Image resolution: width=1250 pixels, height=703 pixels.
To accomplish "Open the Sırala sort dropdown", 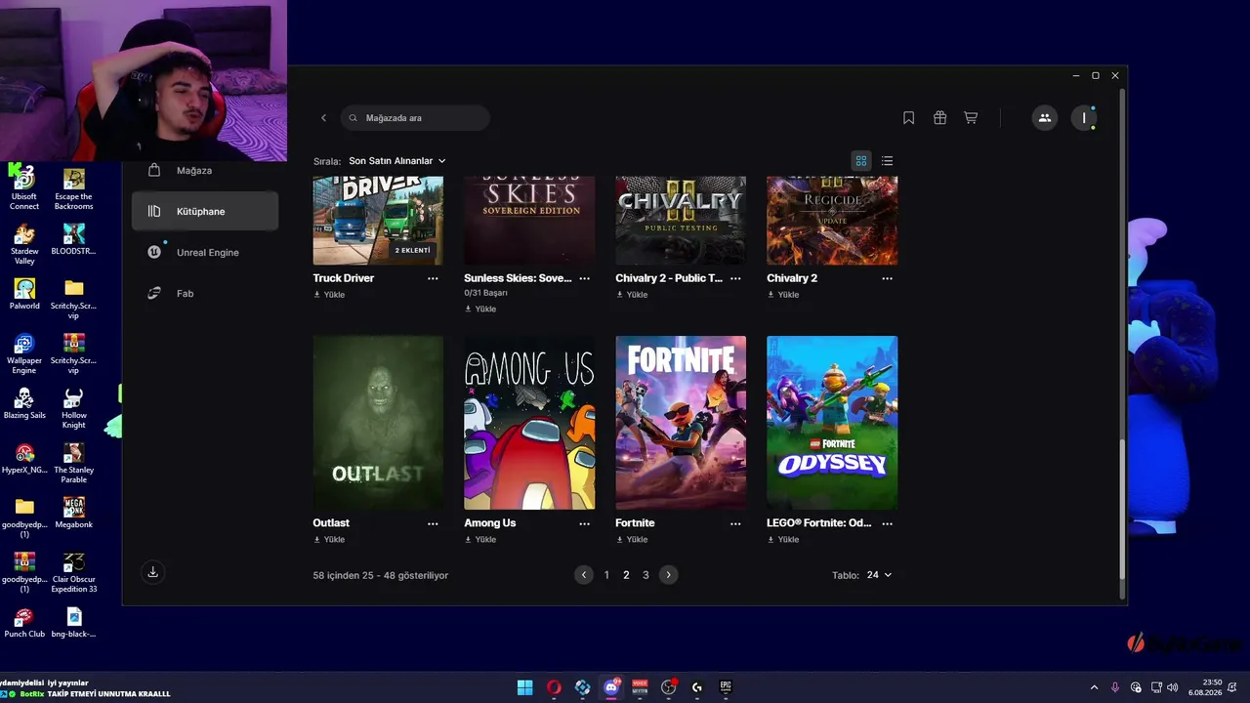I will pyautogui.click(x=397, y=161).
